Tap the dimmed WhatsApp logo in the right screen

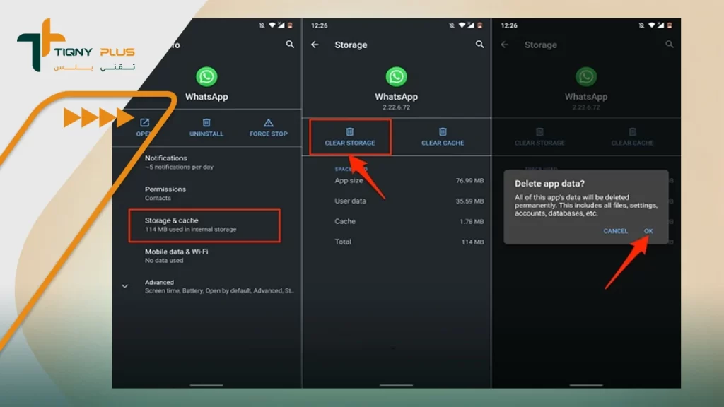(586, 76)
